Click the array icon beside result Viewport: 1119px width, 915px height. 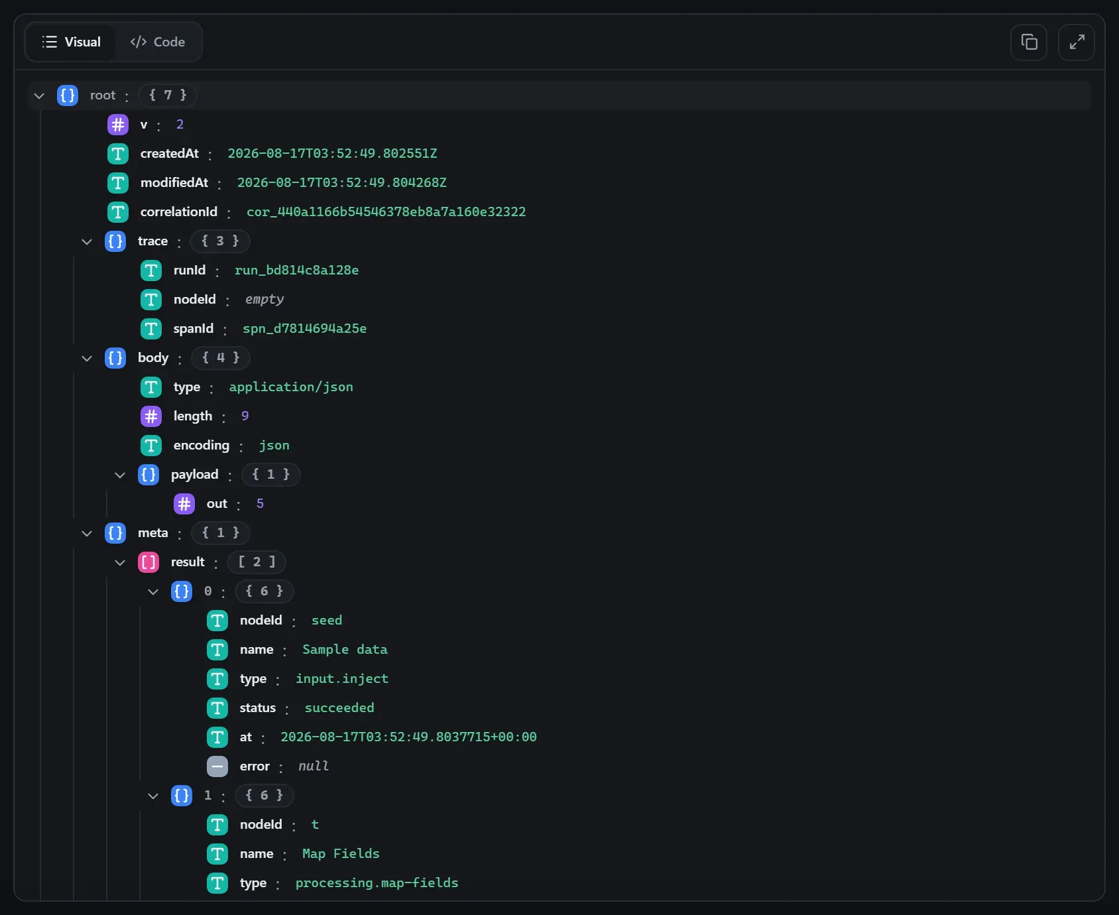(x=148, y=562)
